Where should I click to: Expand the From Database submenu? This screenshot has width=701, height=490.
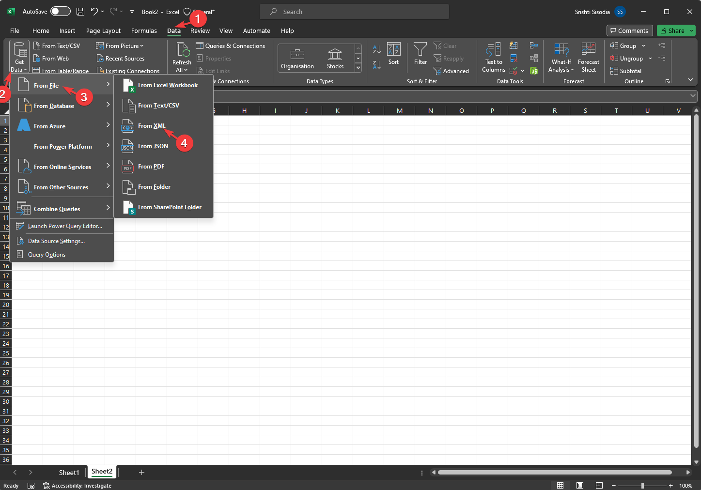click(x=62, y=106)
